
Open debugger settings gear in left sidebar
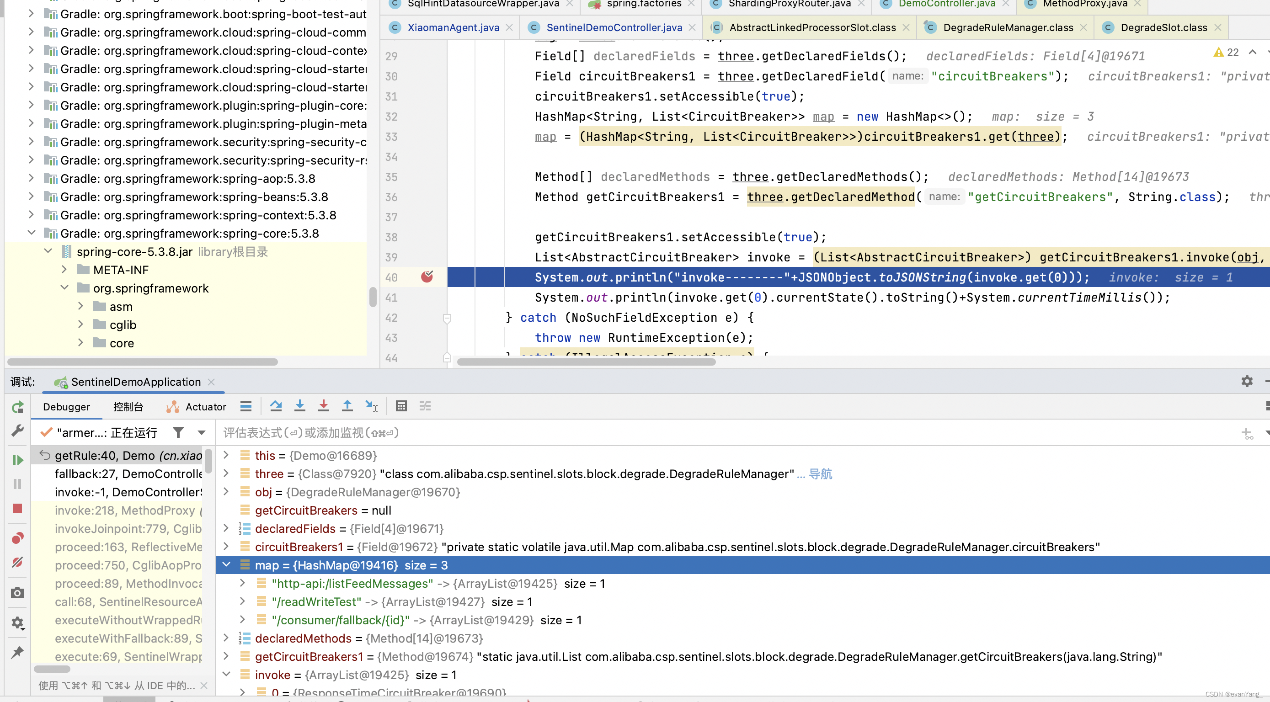(18, 622)
